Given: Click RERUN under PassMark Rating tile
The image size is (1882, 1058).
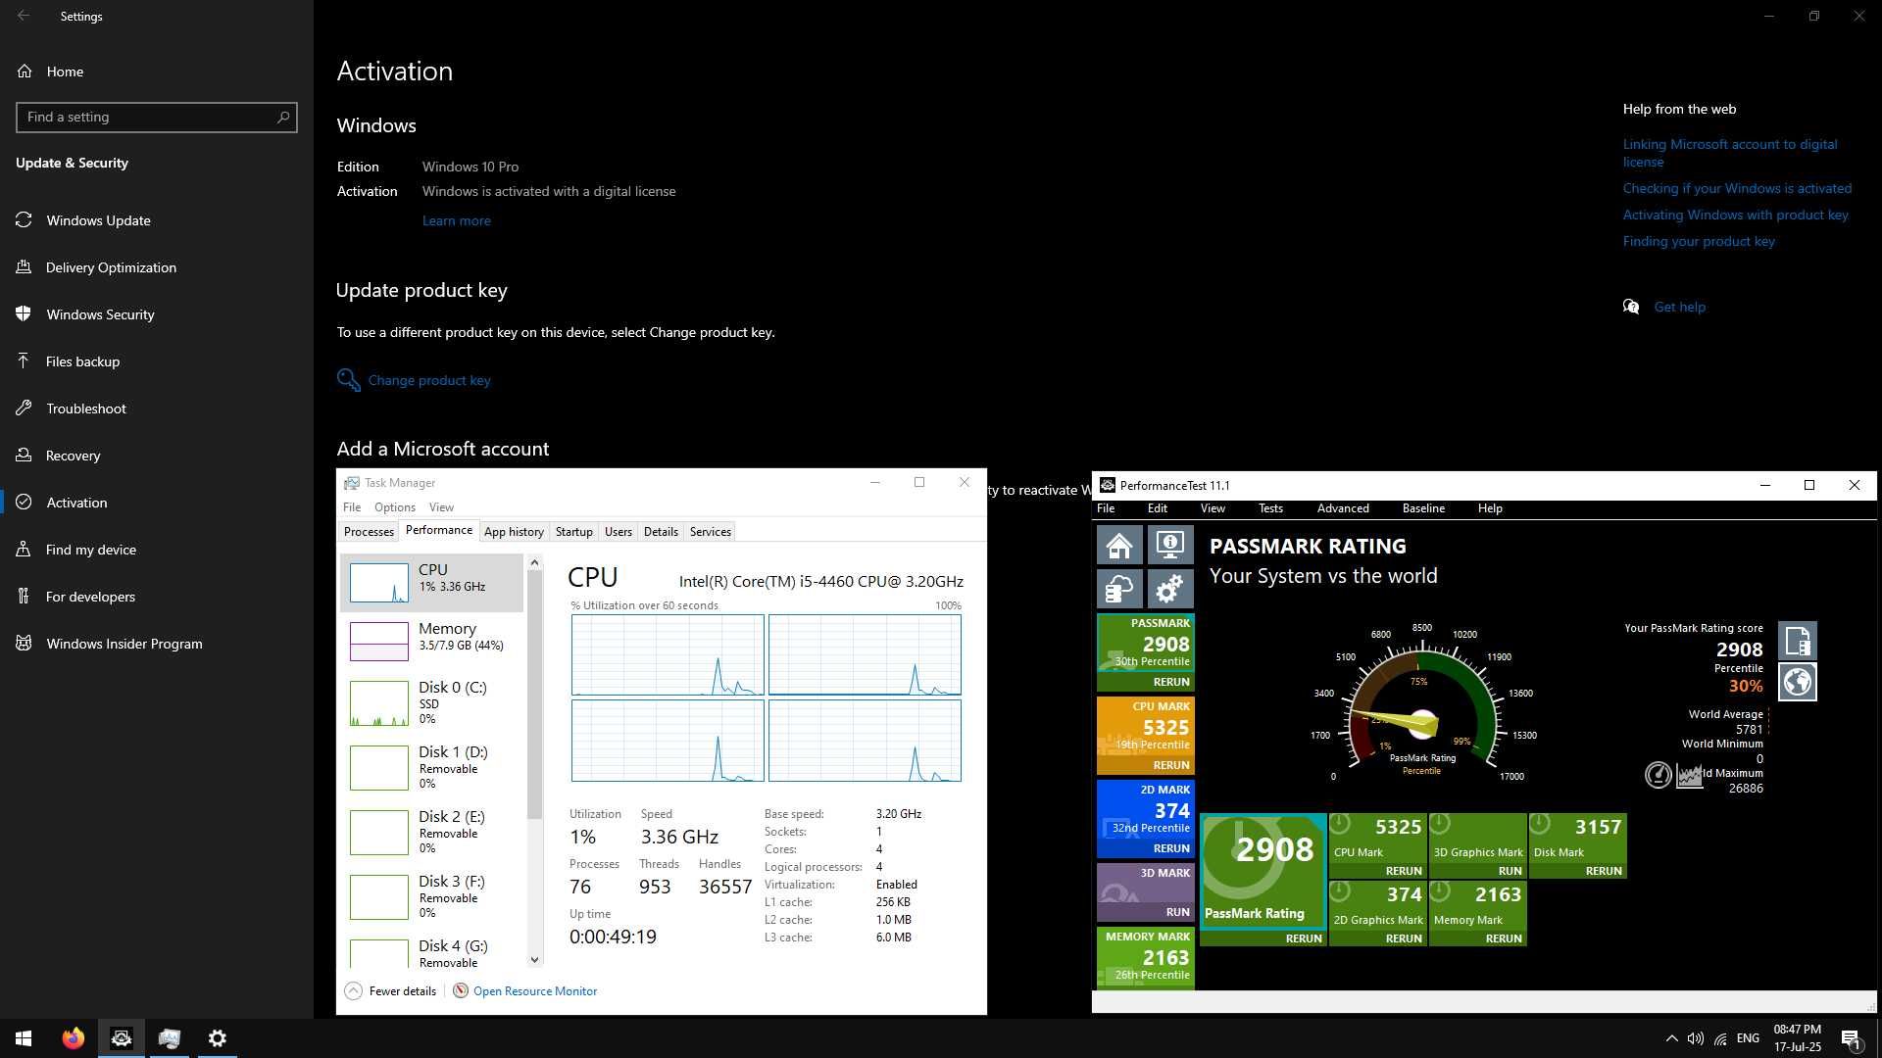Looking at the screenshot, I should [x=1304, y=938].
